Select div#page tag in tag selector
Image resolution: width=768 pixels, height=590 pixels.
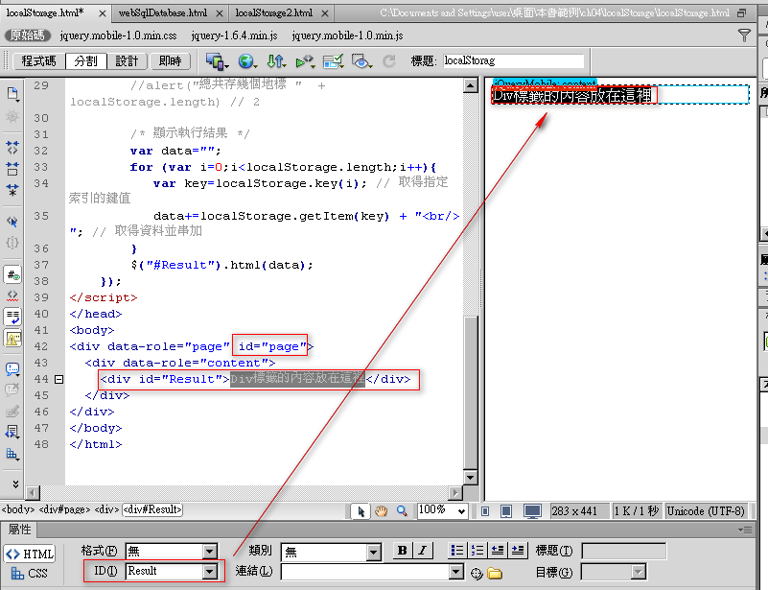64,510
